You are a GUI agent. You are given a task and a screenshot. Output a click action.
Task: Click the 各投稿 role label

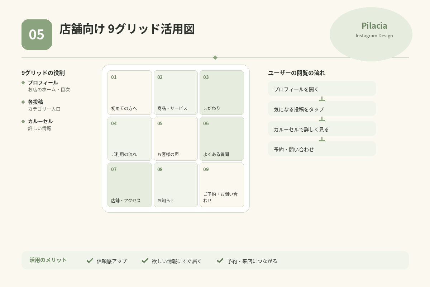pyautogui.click(x=35, y=102)
